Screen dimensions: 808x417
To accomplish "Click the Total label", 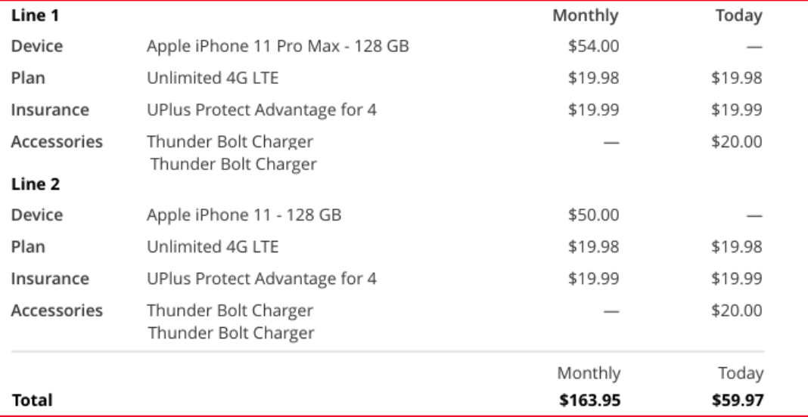I will (x=32, y=400).
